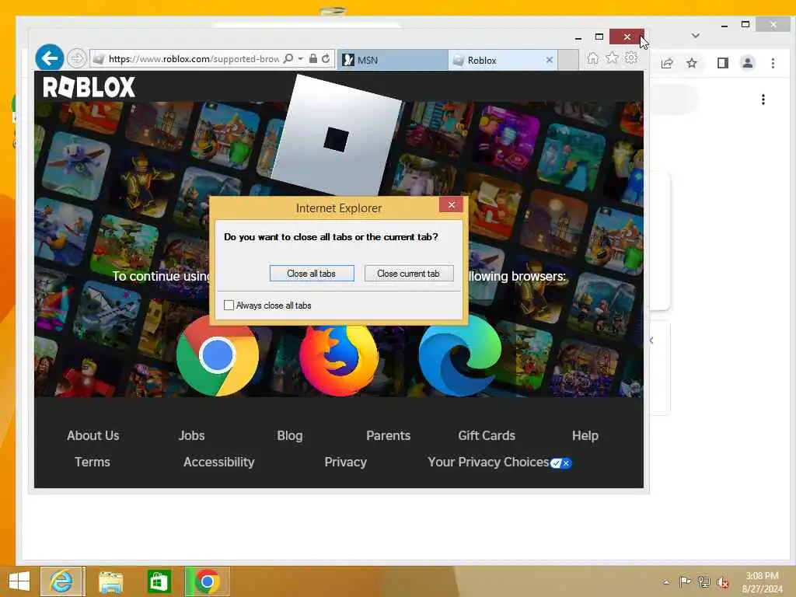Click the Google Chrome browser logo on the page
796x597 pixels.
click(x=218, y=355)
